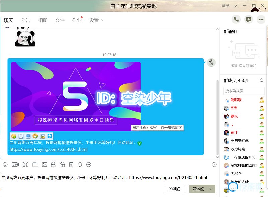Favorite the image with star bookmark icon
The width and height of the screenshot is (268, 197).
pyautogui.click(x=50, y=136)
